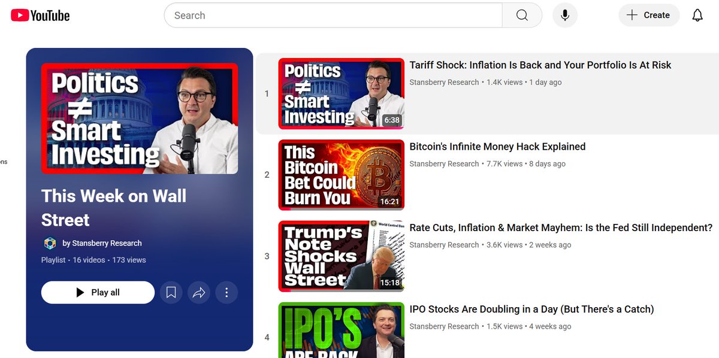Open title 'Tariff Shock: Inflation Is Back'
This screenshot has width=719, height=358.
(x=540, y=65)
